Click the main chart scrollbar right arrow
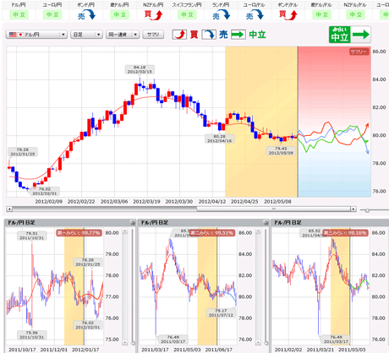This screenshot has height=353, width=389. click(353, 209)
